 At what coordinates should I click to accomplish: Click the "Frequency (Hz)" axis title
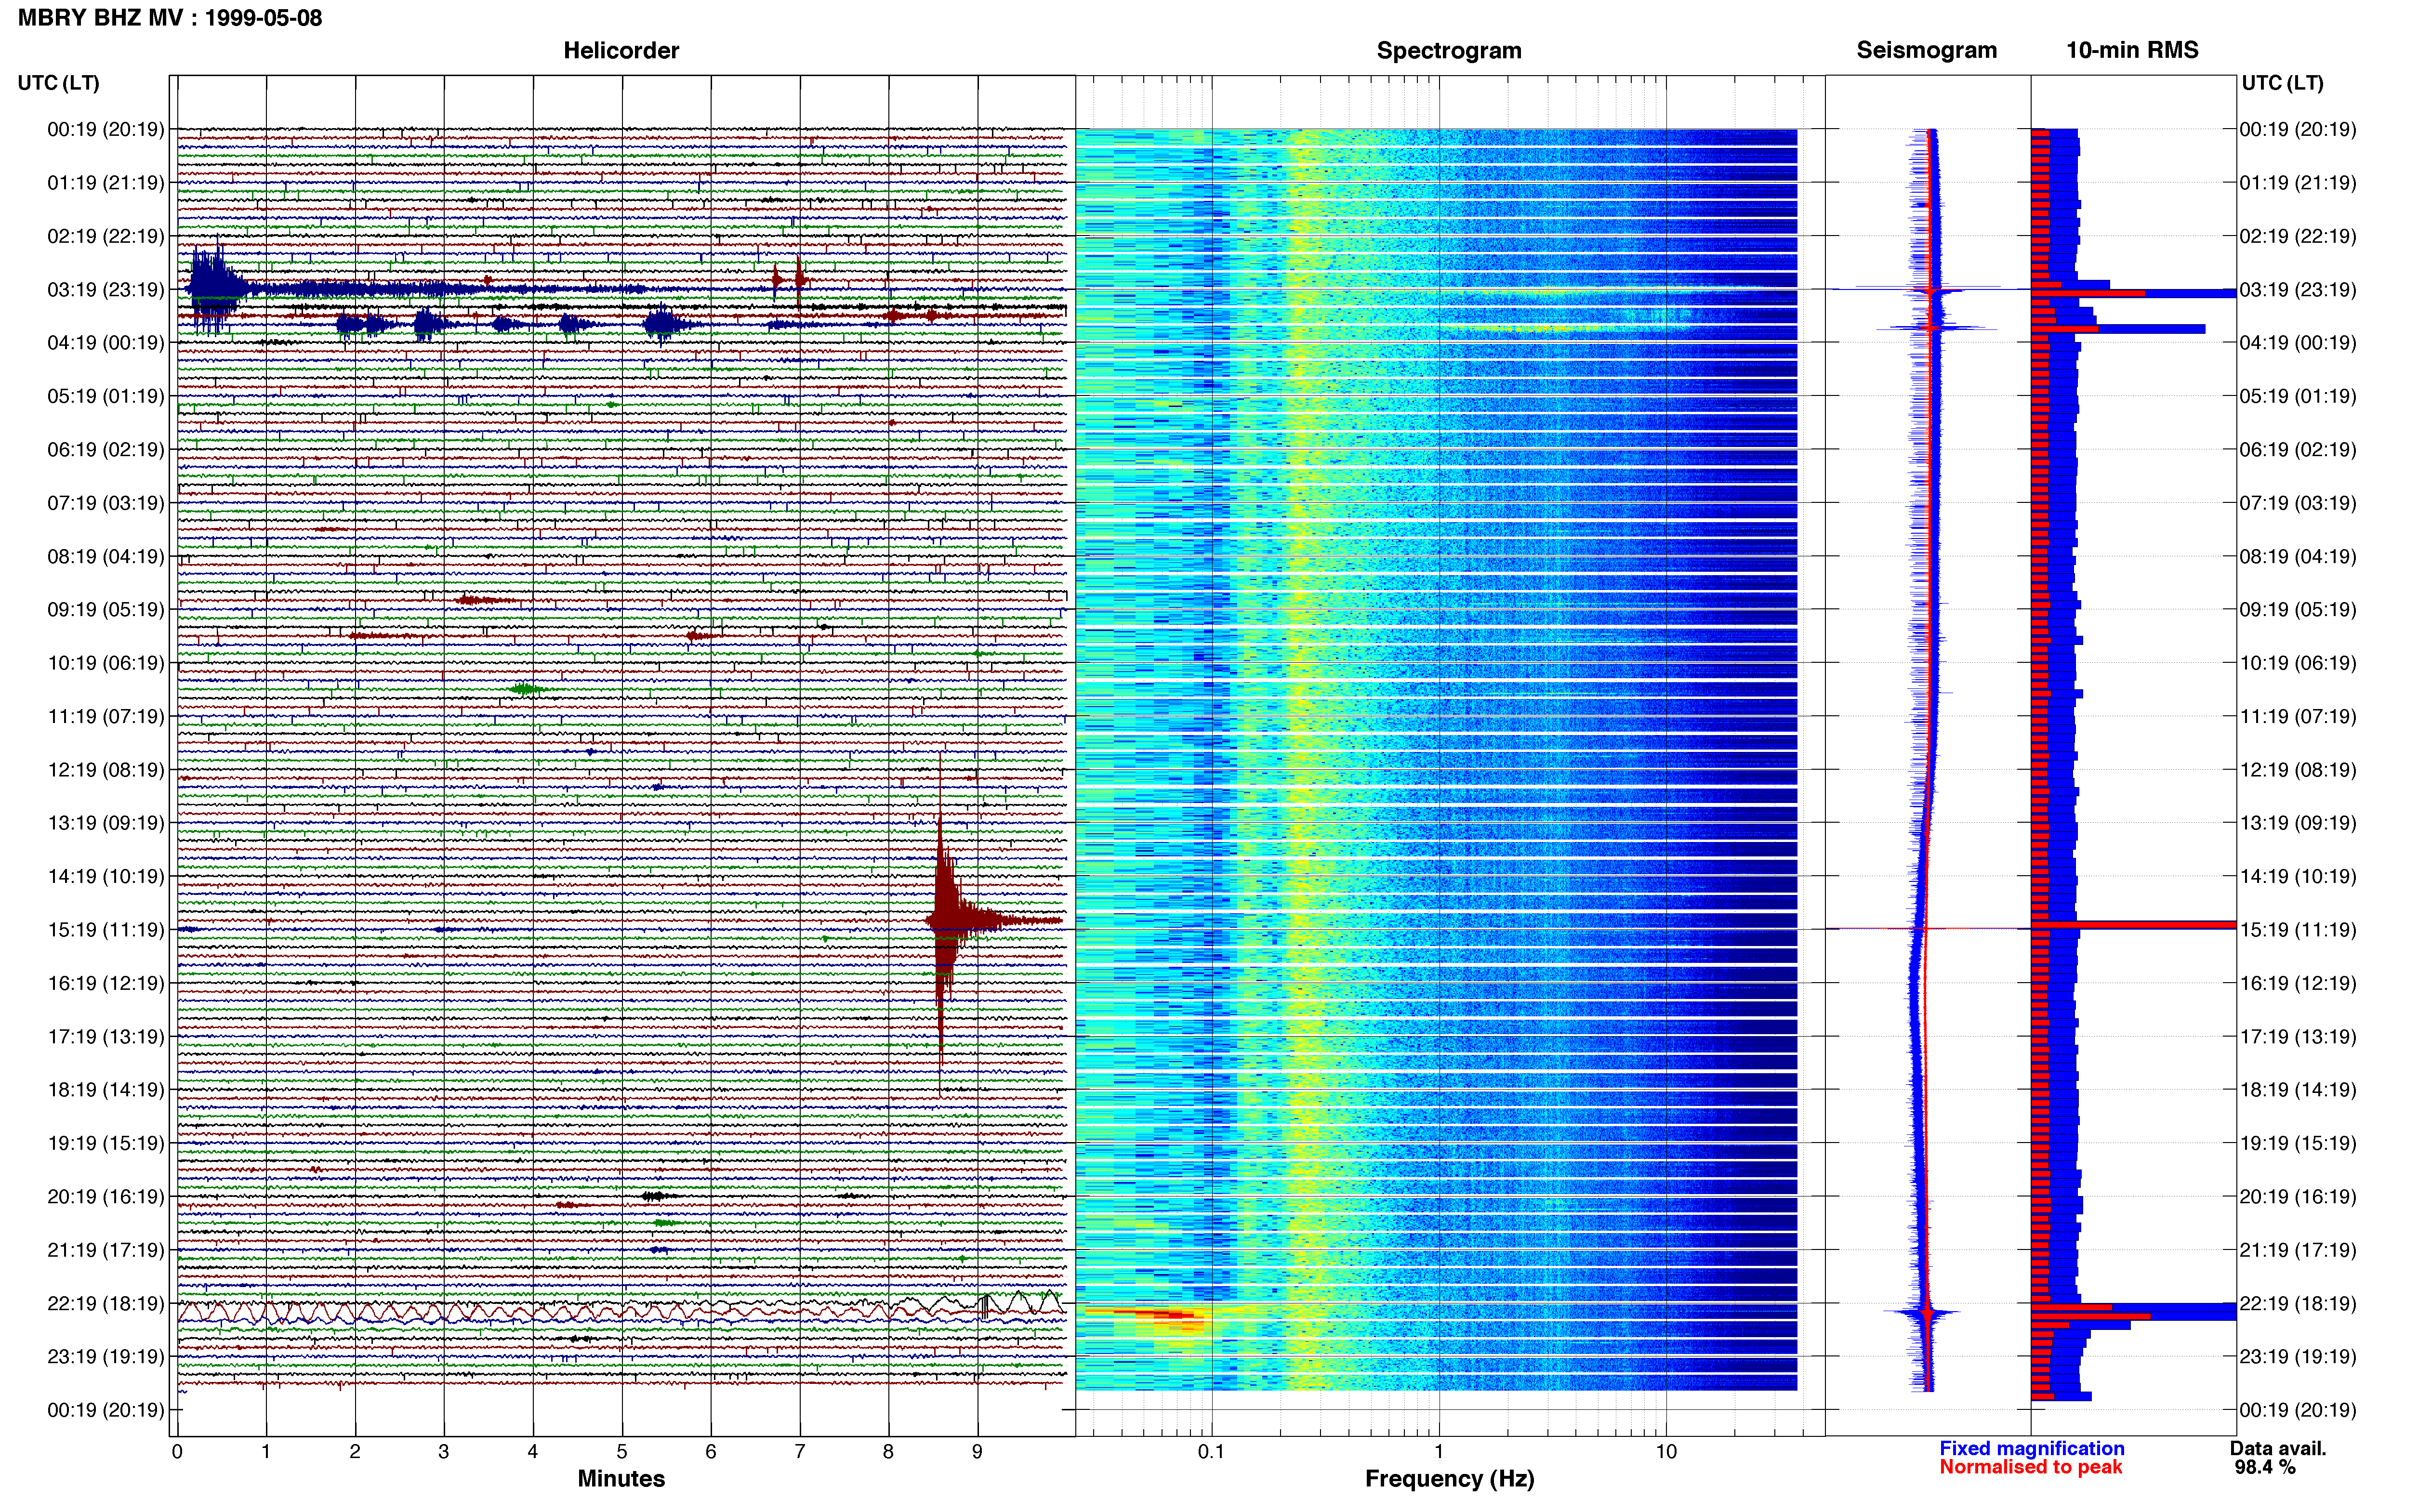[x=1449, y=1479]
